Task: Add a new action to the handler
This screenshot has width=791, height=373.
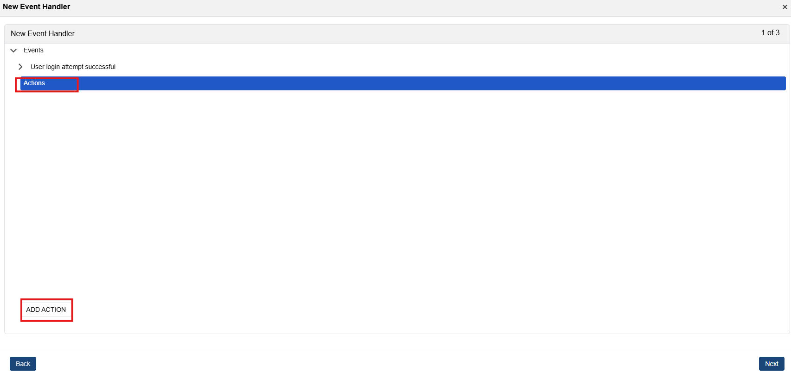Action: (x=46, y=310)
